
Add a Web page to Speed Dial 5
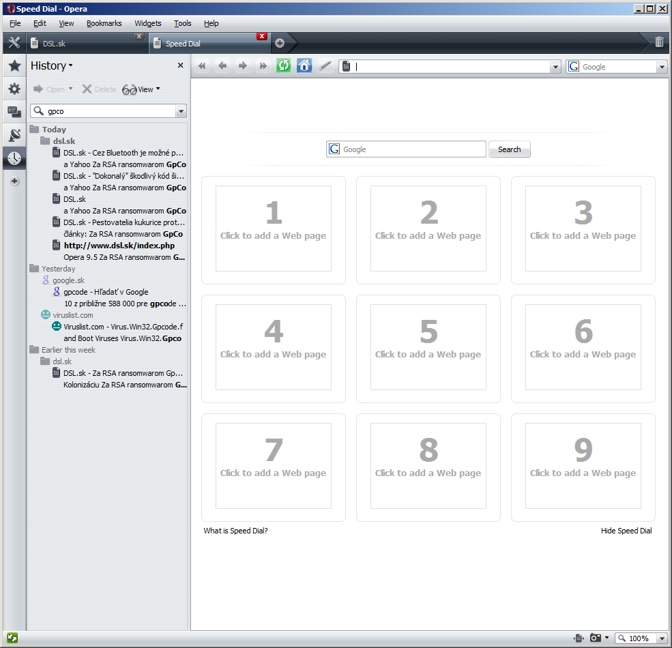(x=428, y=347)
